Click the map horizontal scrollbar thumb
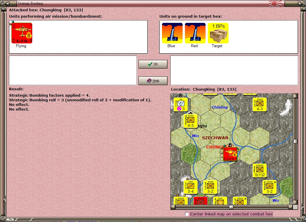 pyautogui.click(x=231, y=207)
